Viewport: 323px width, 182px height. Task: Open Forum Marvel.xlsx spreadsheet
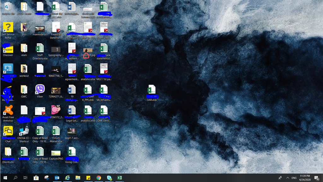pos(56,134)
